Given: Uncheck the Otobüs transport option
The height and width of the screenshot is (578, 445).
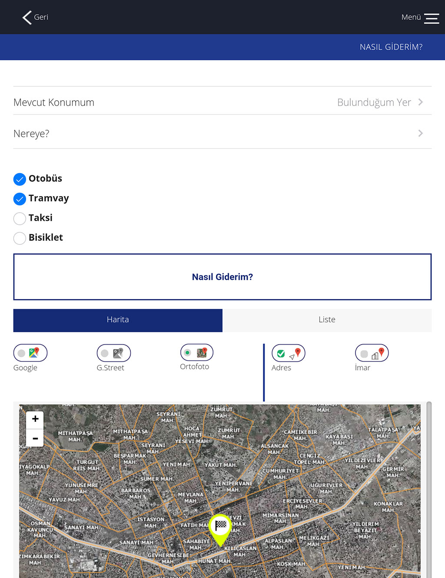Looking at the screenshot, I should pos(20,179).
